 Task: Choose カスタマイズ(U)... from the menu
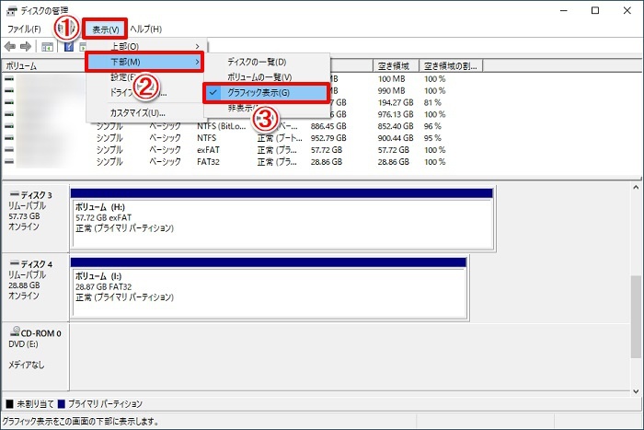pyautogui.click(x=138, y=113)
